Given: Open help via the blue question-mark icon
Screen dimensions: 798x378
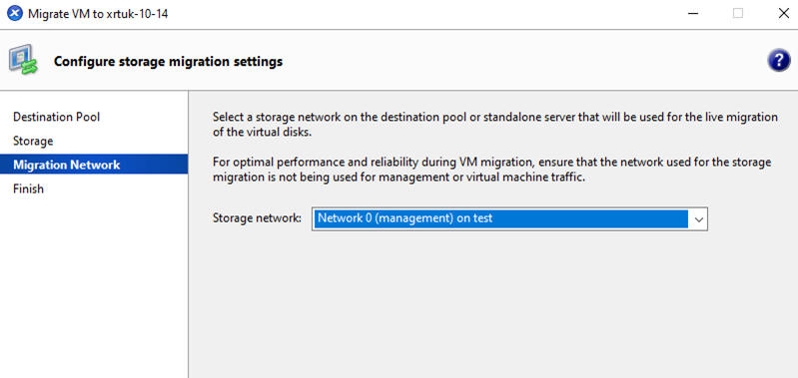Looking at the screenshot, I should click(779, 62).
